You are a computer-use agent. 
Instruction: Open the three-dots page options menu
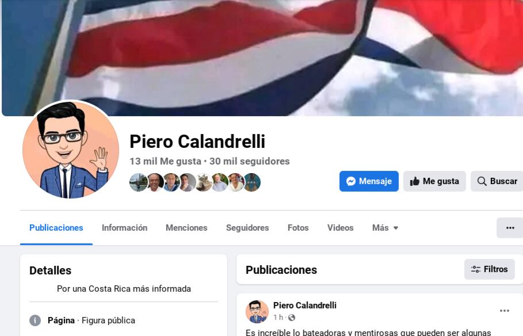[510, 228]
